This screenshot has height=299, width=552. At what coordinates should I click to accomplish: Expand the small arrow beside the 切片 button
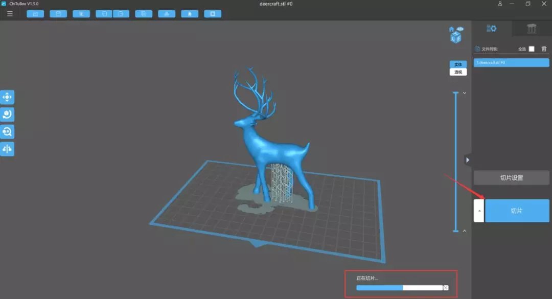coord(479,211)
